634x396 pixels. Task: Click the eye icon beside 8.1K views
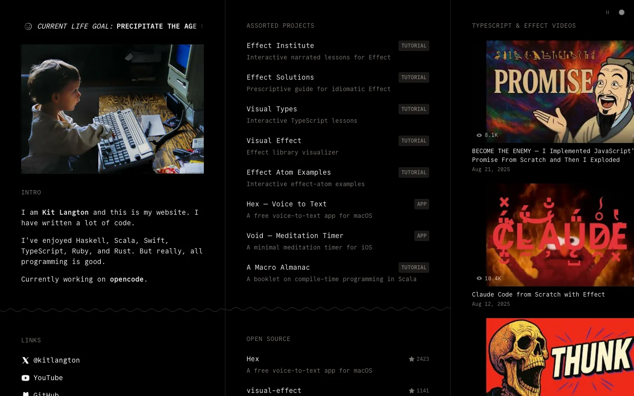tap(479, 135)
